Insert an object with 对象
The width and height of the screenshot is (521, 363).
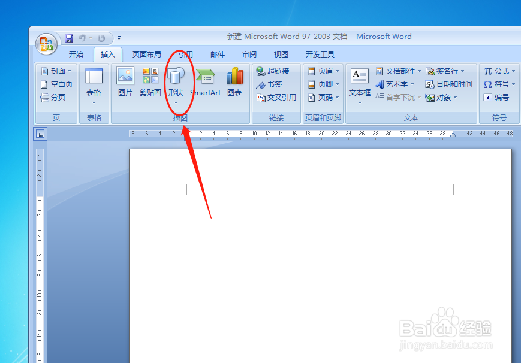(x=441, y=98)
